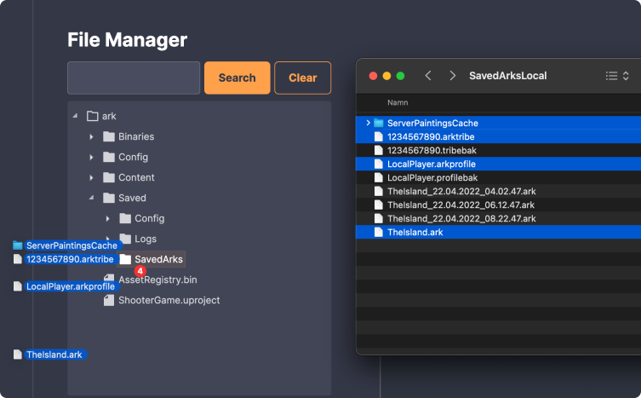Select ServerPaintingsCache row in Finder
The width and height of the screenshot is (641, 398).
tap(498, 123)
